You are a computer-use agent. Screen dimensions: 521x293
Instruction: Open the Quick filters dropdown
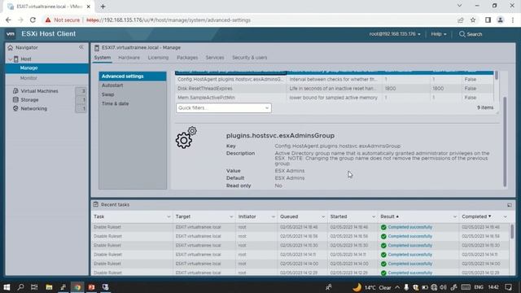[224, 107]
